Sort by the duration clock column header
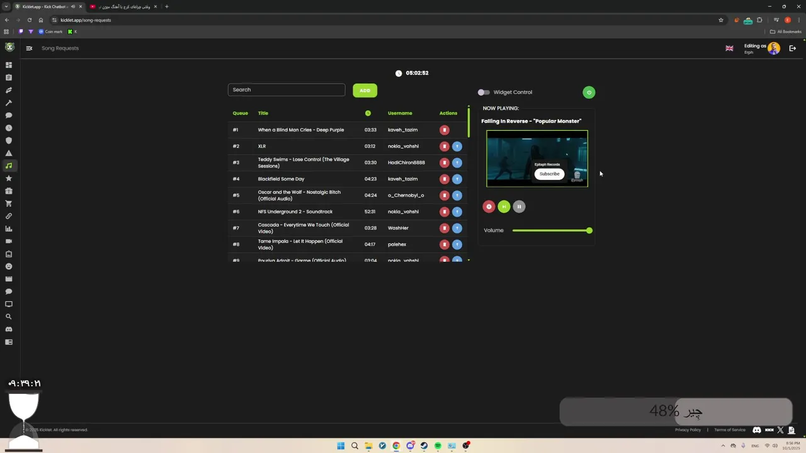806x453 pixels. click(368, 113)
